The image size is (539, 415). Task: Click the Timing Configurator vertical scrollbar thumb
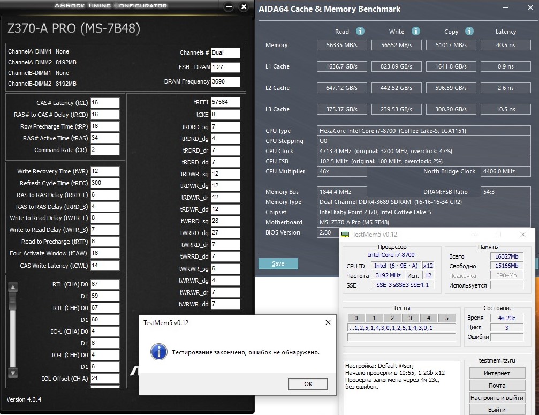coord(13,301)
